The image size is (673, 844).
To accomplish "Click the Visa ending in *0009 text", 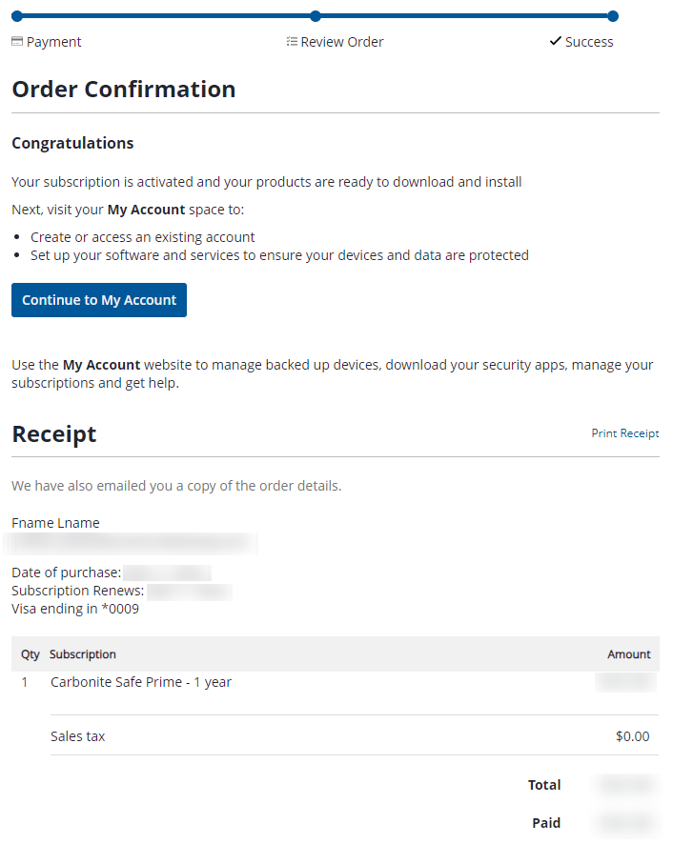I will [75, 609].
